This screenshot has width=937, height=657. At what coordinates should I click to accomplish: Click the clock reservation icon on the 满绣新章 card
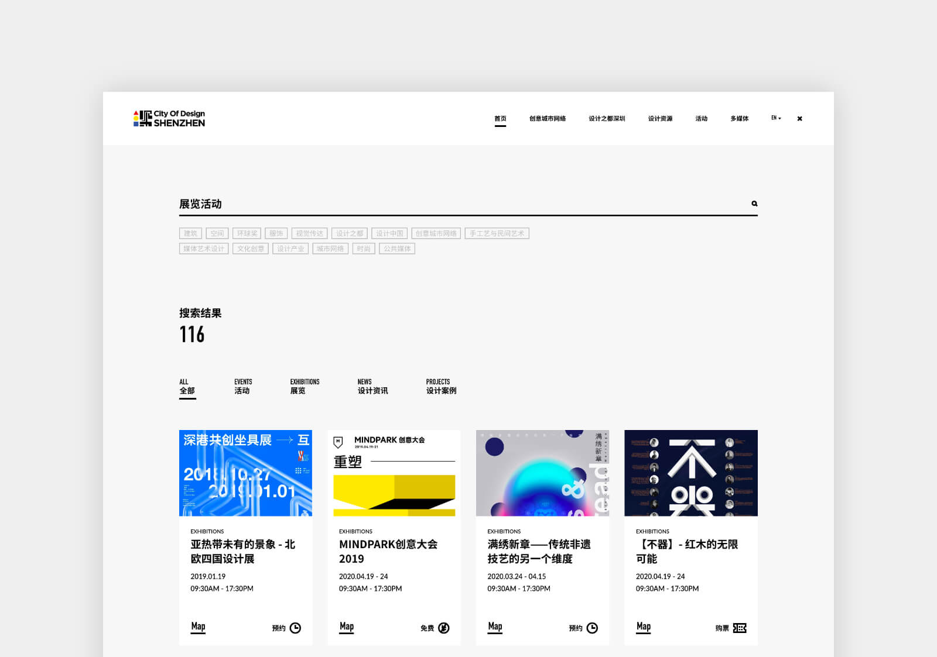coord(592,628)
